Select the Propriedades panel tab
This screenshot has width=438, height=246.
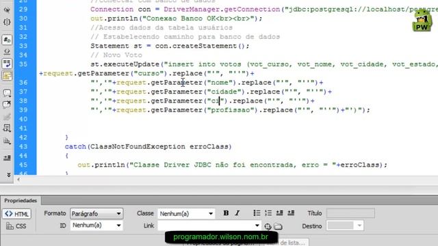[x=21, y=200]
